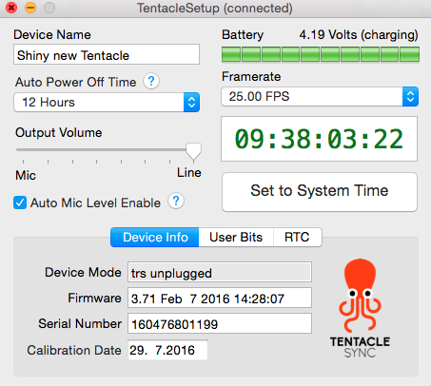
Task: Click the help icon beside Auto Power Off Time
Action: (x=151, y=82)
